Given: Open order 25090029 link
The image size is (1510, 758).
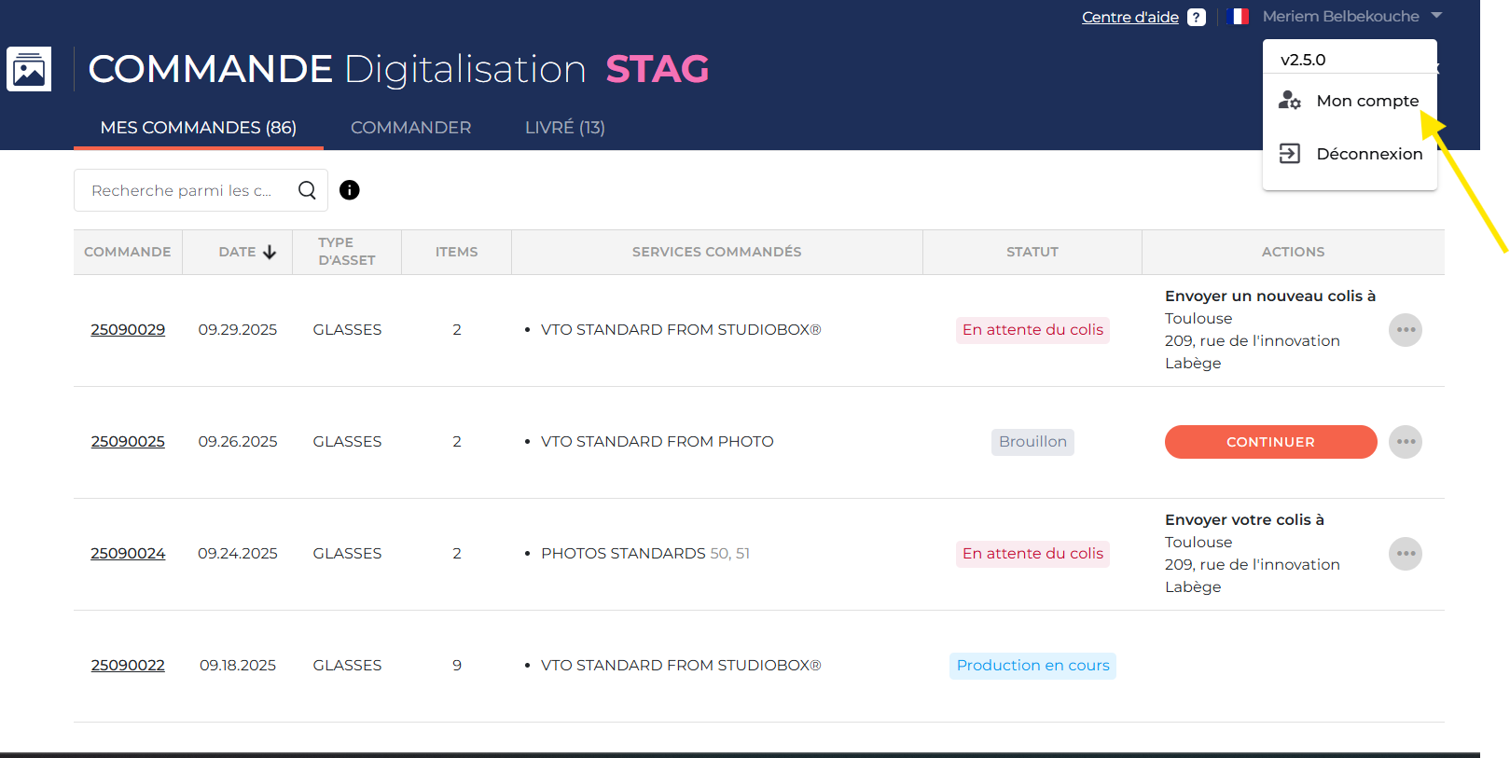Looking at the screenshot, I should 128,330.
